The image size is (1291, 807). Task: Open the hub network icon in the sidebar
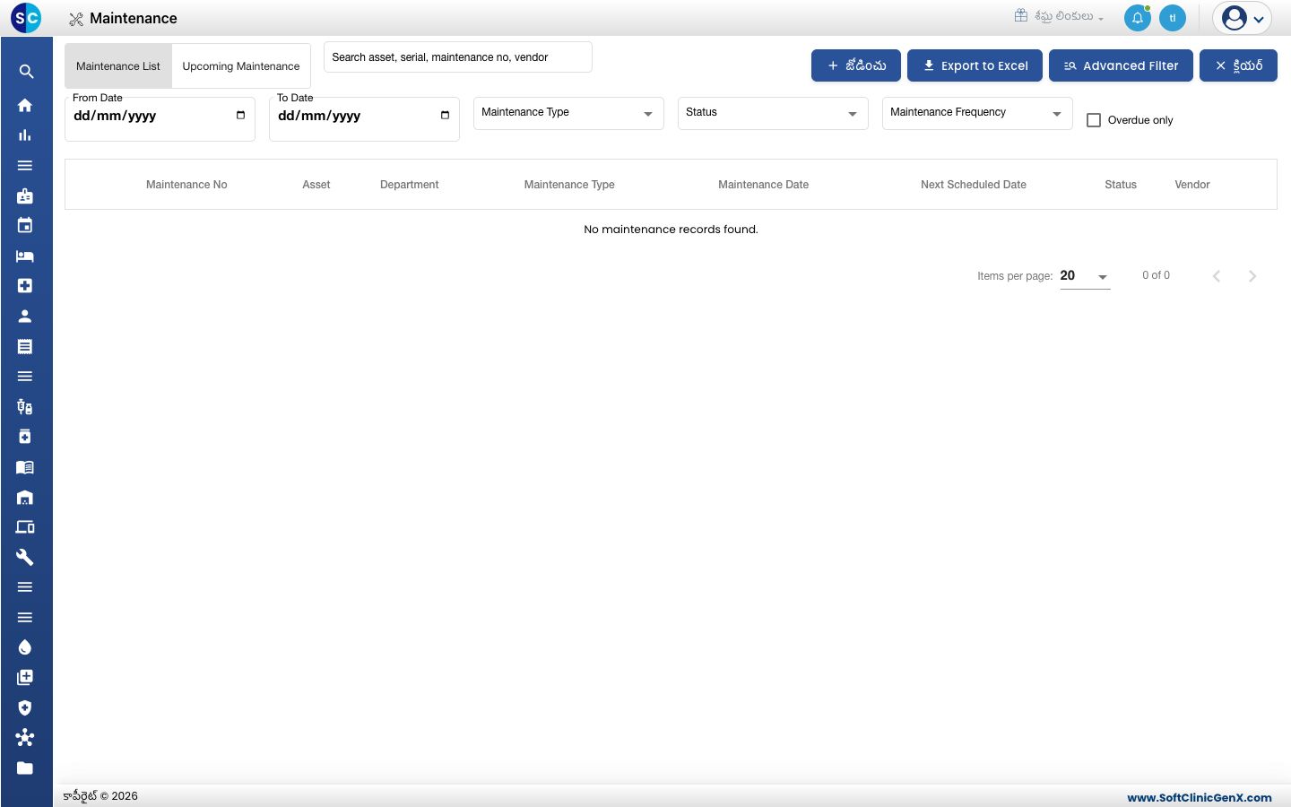click(x=25, y=738)
